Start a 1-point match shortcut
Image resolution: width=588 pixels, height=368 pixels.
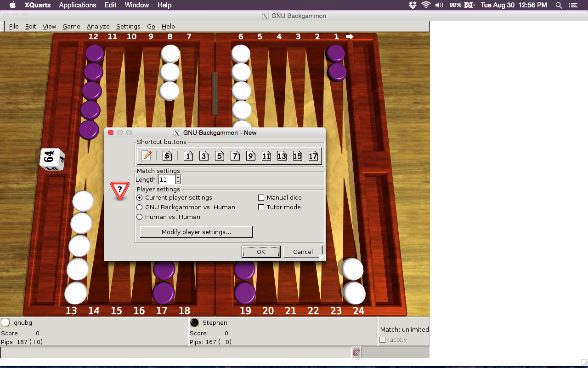[188, 156]
